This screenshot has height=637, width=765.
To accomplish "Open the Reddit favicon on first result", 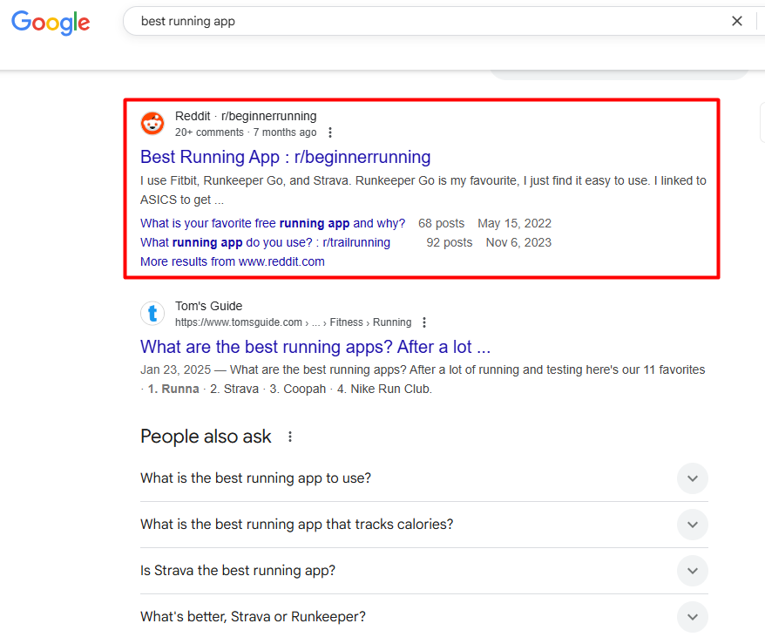I will [152, 123].
